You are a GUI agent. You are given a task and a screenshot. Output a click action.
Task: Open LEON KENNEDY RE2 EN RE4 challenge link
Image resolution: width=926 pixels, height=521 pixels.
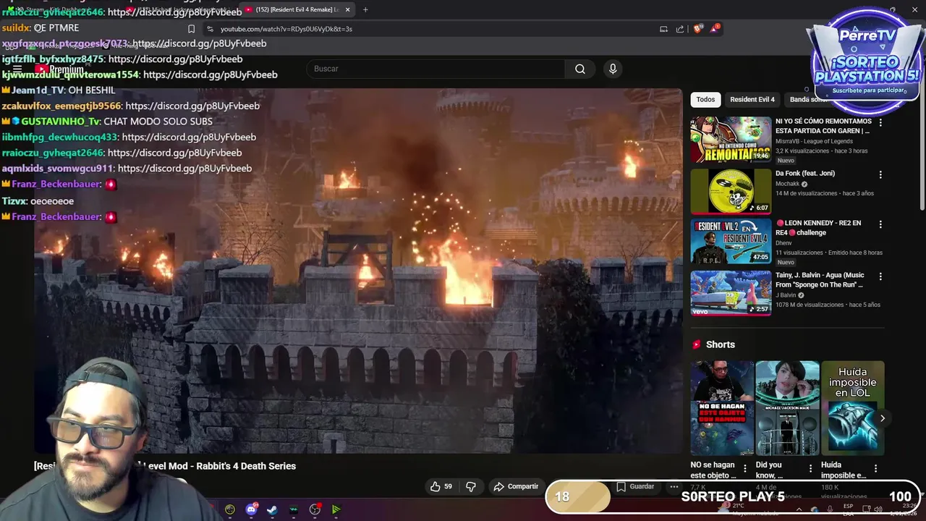tap(818, 228)
